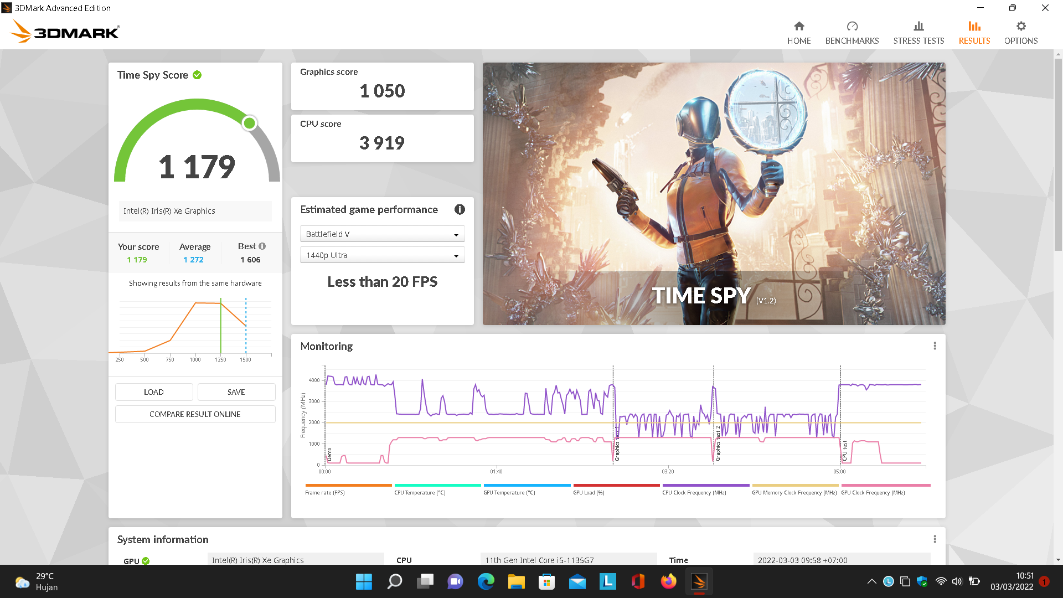This screenshot has width=1063, height=598.
Task: Open the weather widget 29°C Hujan
Action: point(37,581)
